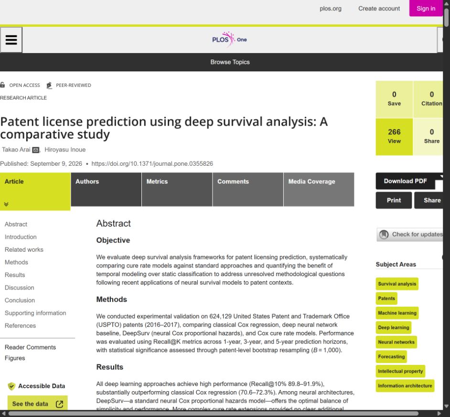Click the open access lock icon
Screen dimensions: 450x417
[x=2, y=85]
